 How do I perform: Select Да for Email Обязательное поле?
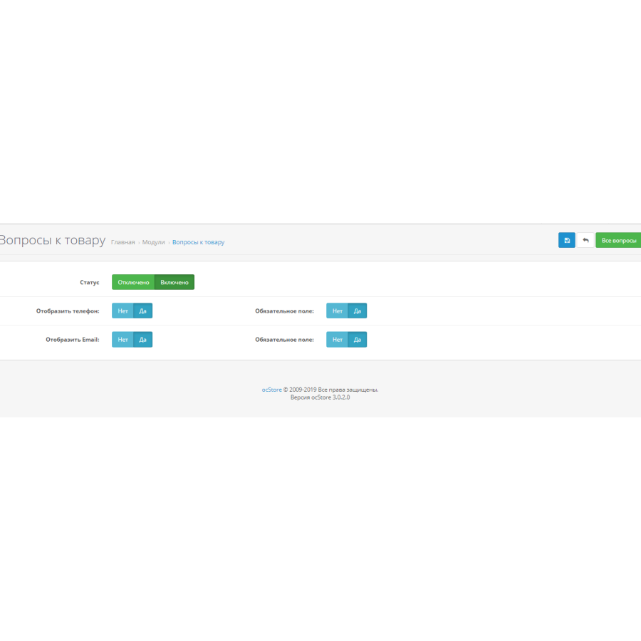(x=358, y=339)
